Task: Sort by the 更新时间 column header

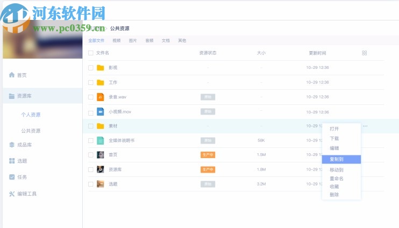Action: 317,53
